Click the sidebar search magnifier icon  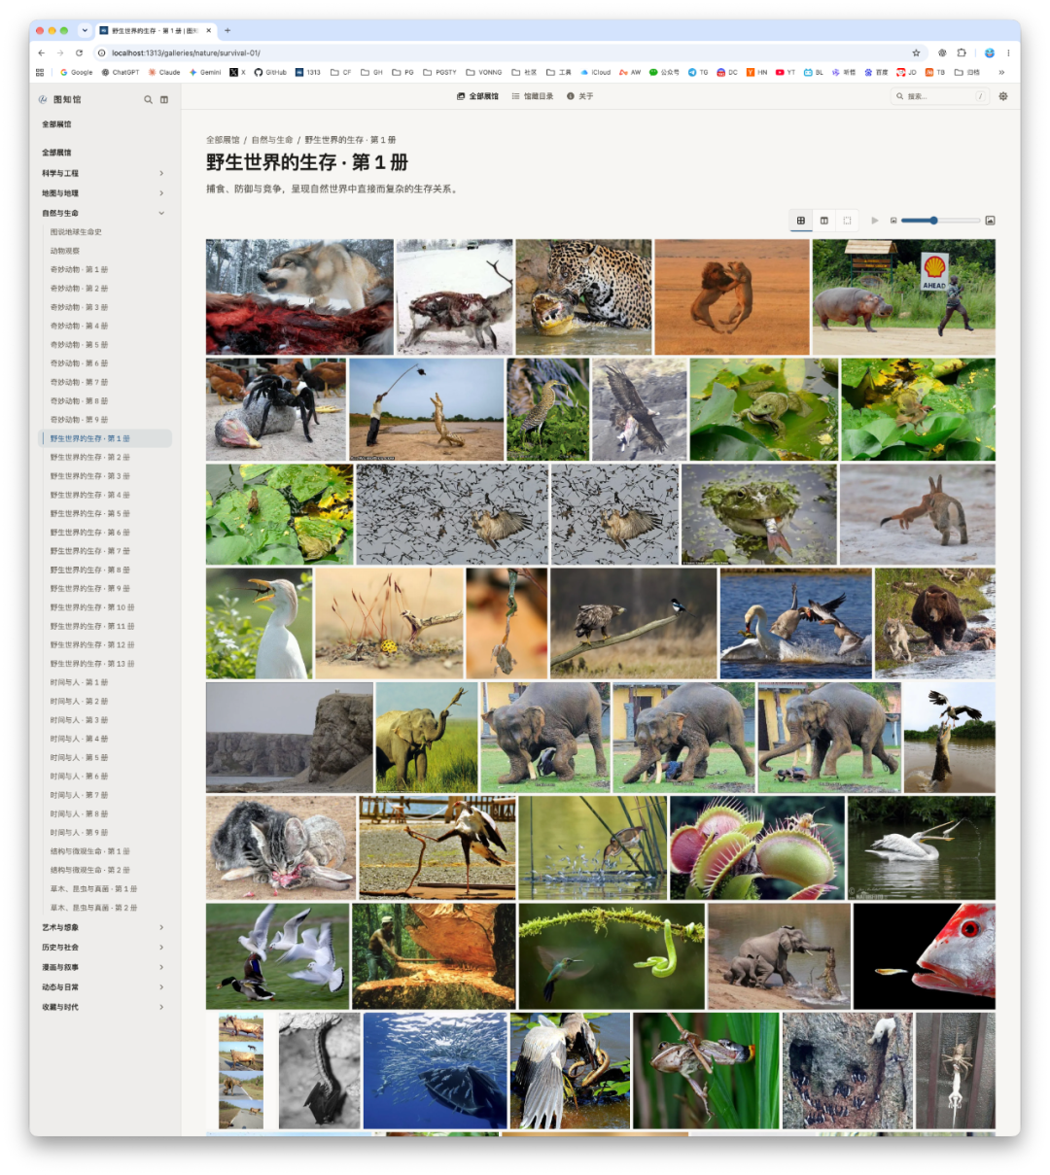coord(149,99)
